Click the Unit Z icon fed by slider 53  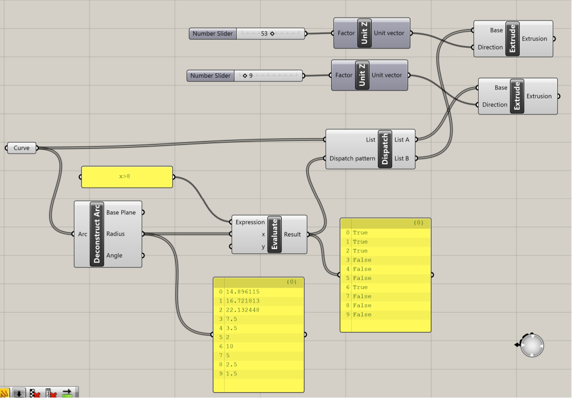pyautogui.click(x=364, y=33)
